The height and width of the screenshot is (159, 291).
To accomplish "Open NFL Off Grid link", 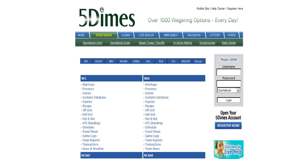I will coord(87,110).
